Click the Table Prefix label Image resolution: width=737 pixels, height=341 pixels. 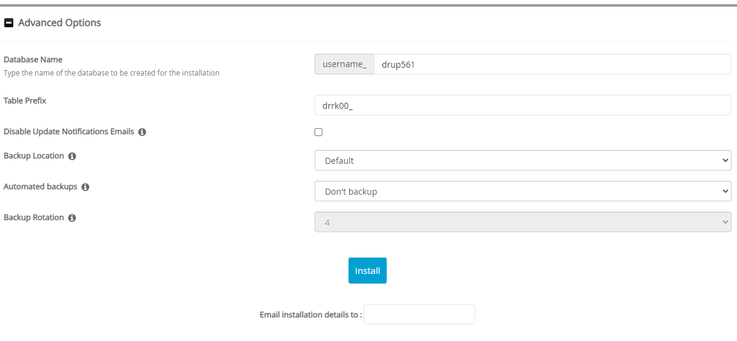point(25,101)
